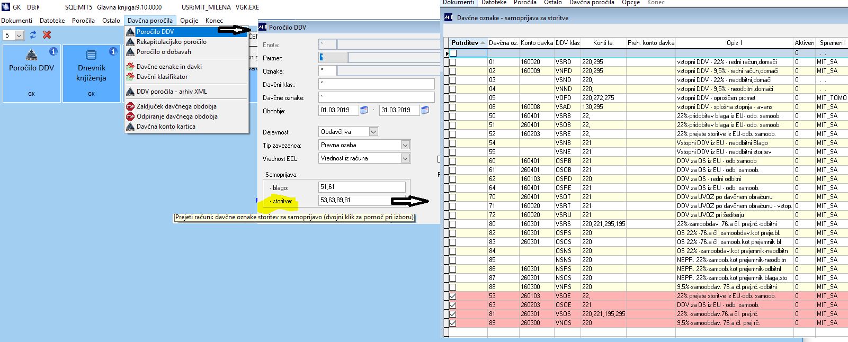Click the blue refresh arrows icon
Image resolution: width=848 pixels, height=342 pixels.
click(x=33, y=35)
